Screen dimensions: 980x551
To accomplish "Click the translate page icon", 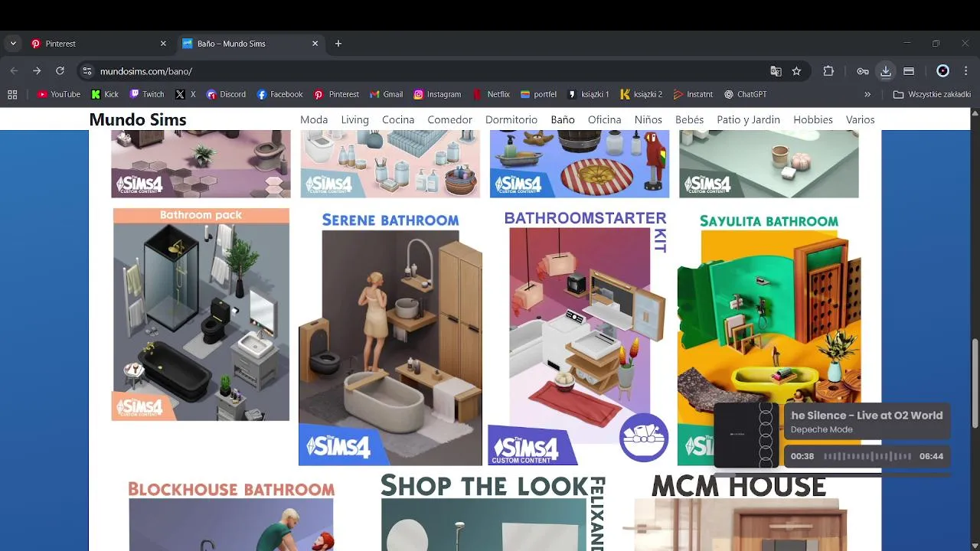I will point(776,71).
